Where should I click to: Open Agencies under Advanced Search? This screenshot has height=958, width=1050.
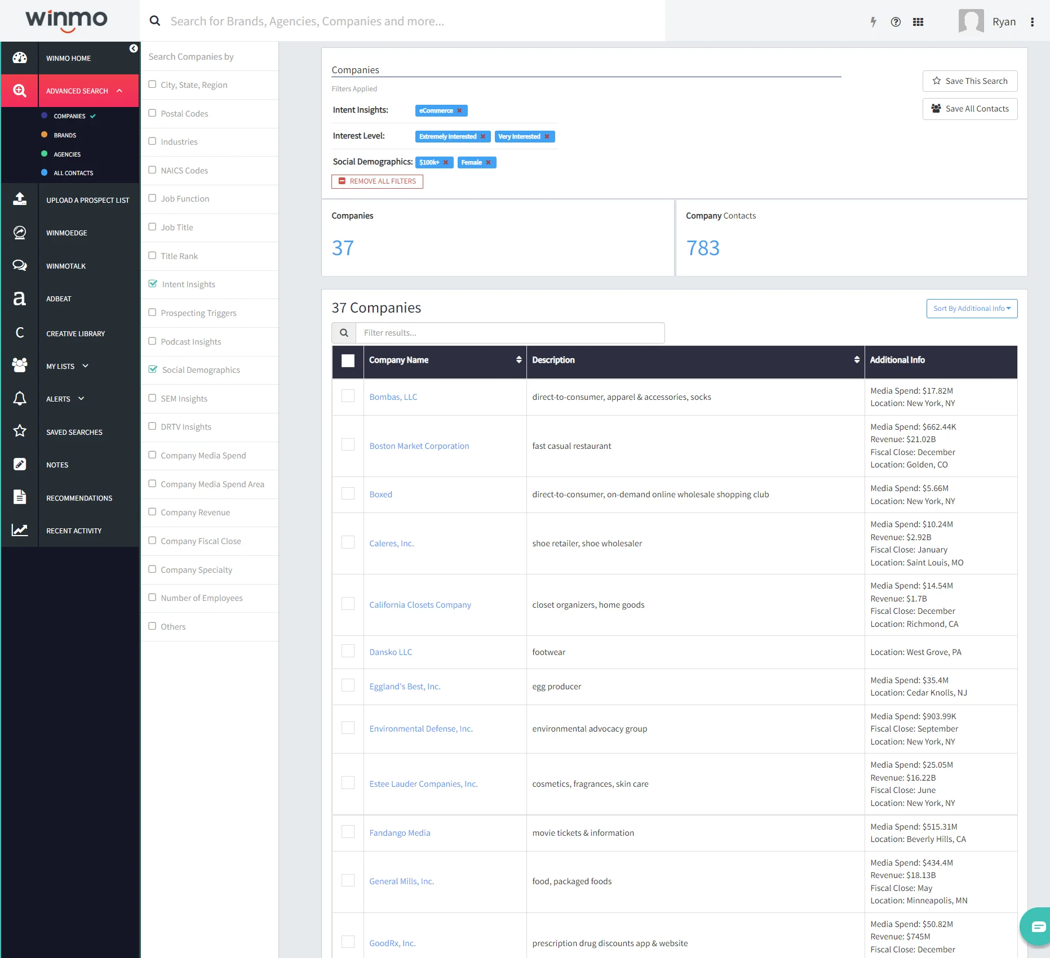pos(67,154)
